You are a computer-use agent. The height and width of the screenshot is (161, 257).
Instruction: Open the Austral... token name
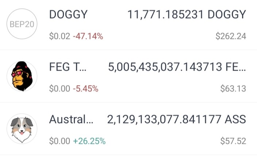click(x=71, y=119)
